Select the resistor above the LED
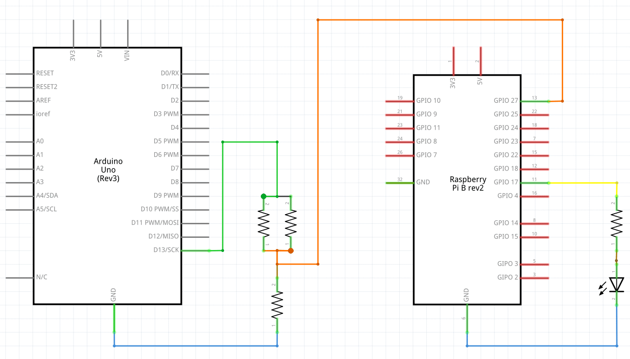This screenshot has height=359, width=630. (616, 224)
